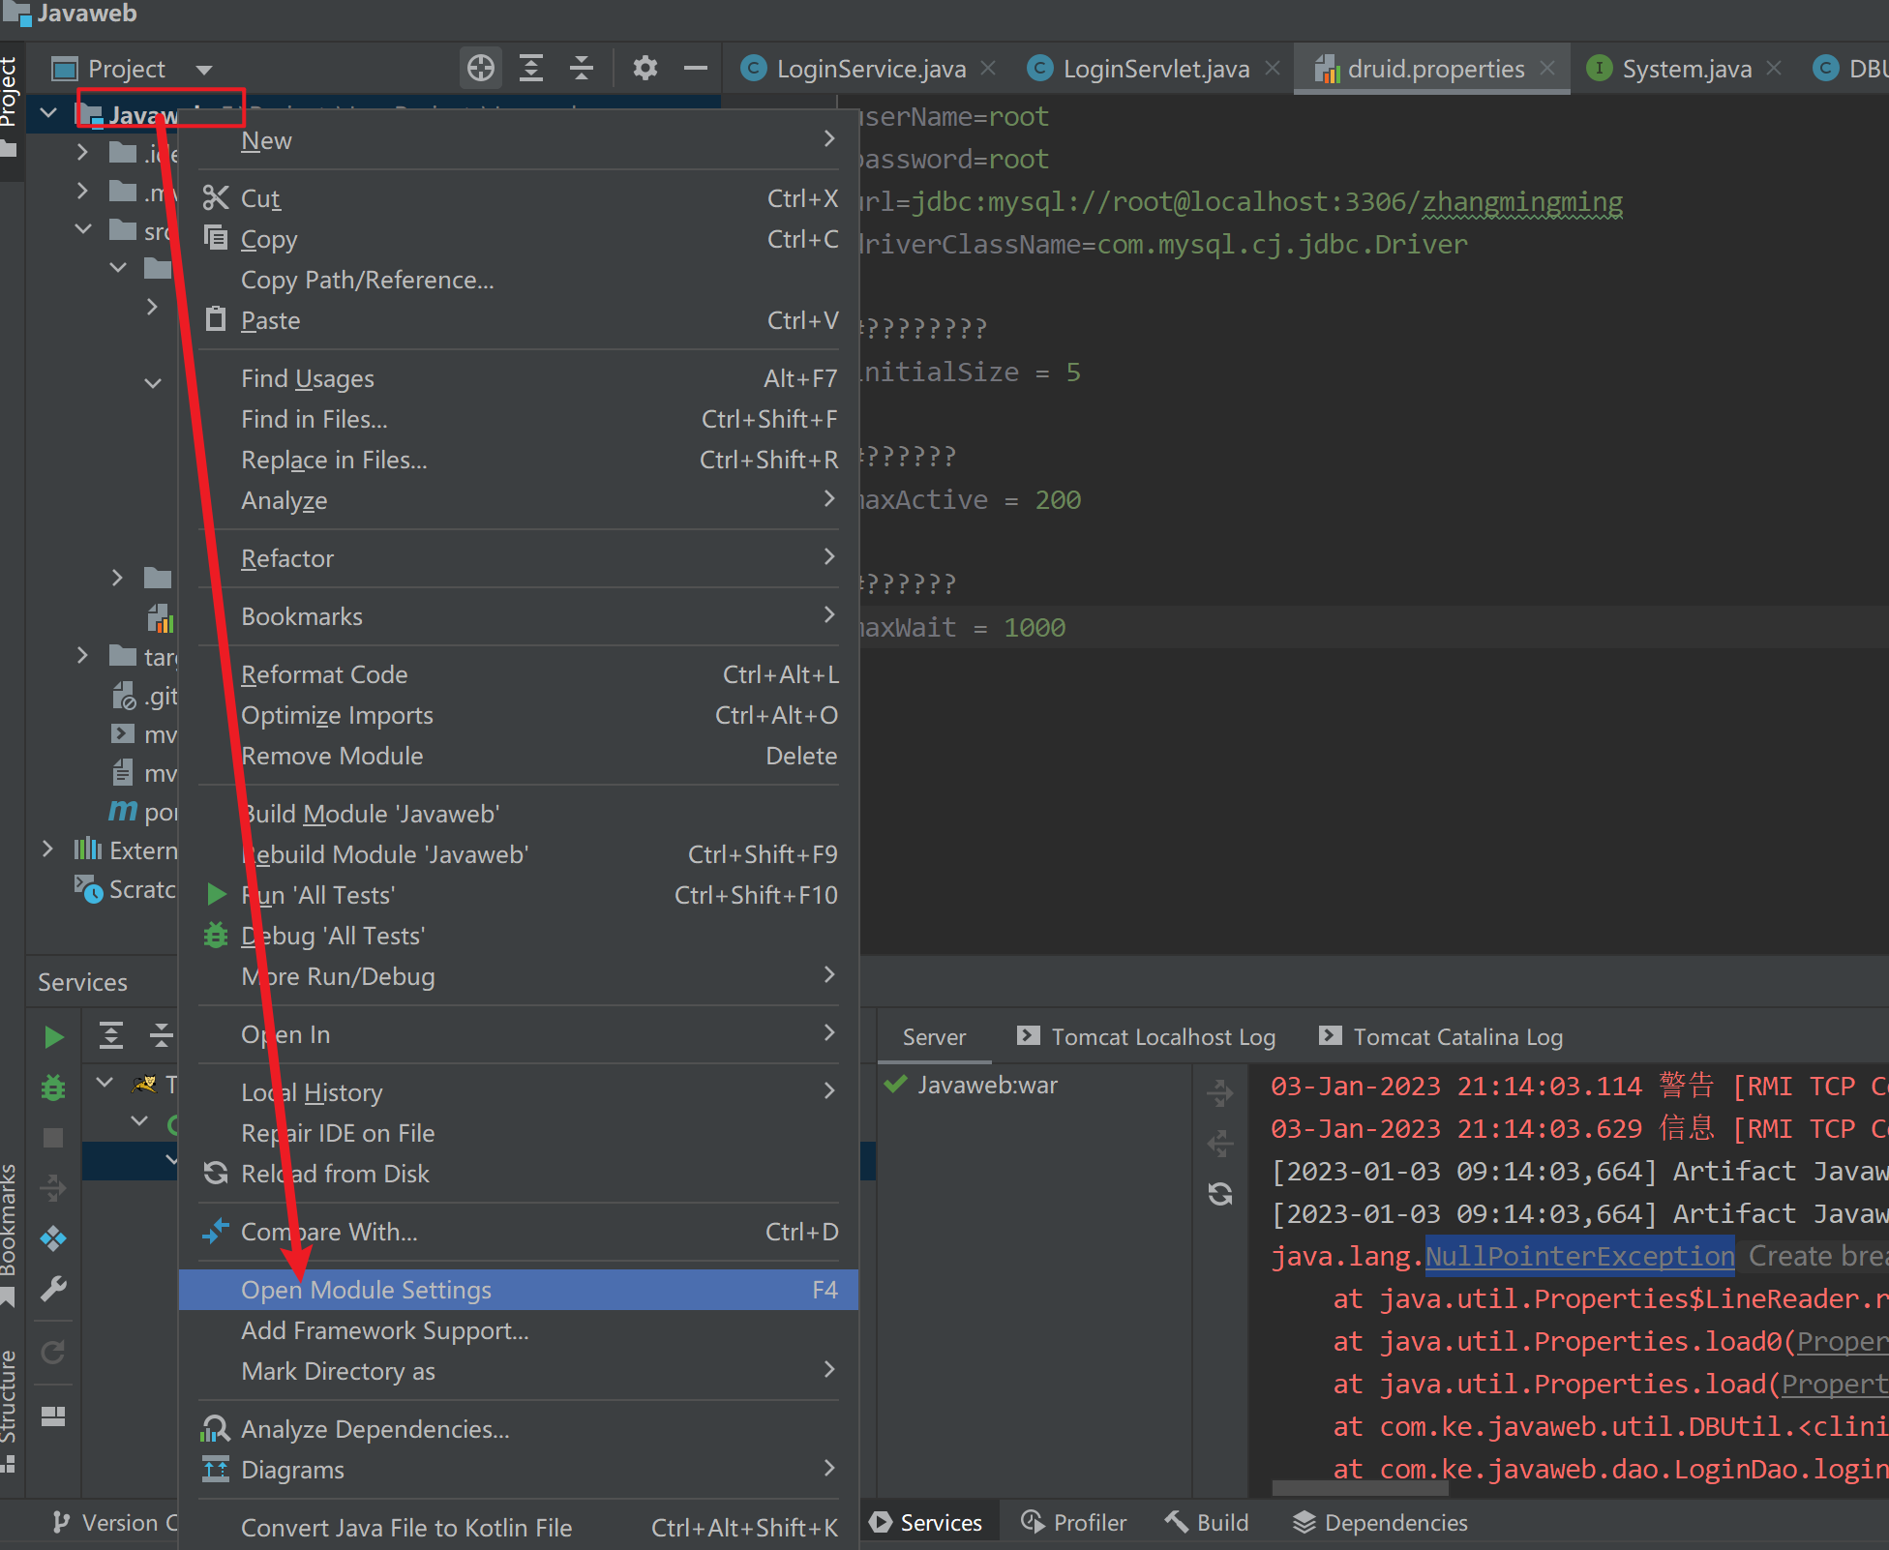Click Expand All in Project toolbar
This screenshot has width=1889, height=1550.
click(x=531, y=68)
